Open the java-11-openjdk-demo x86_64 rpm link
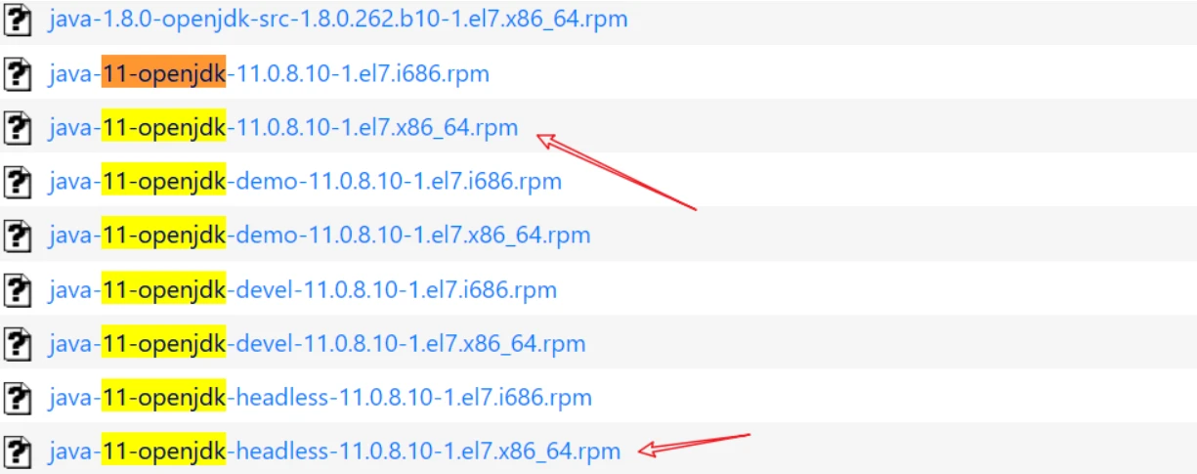The width and height of the screenshot is (1197, 474). [320, 236]
